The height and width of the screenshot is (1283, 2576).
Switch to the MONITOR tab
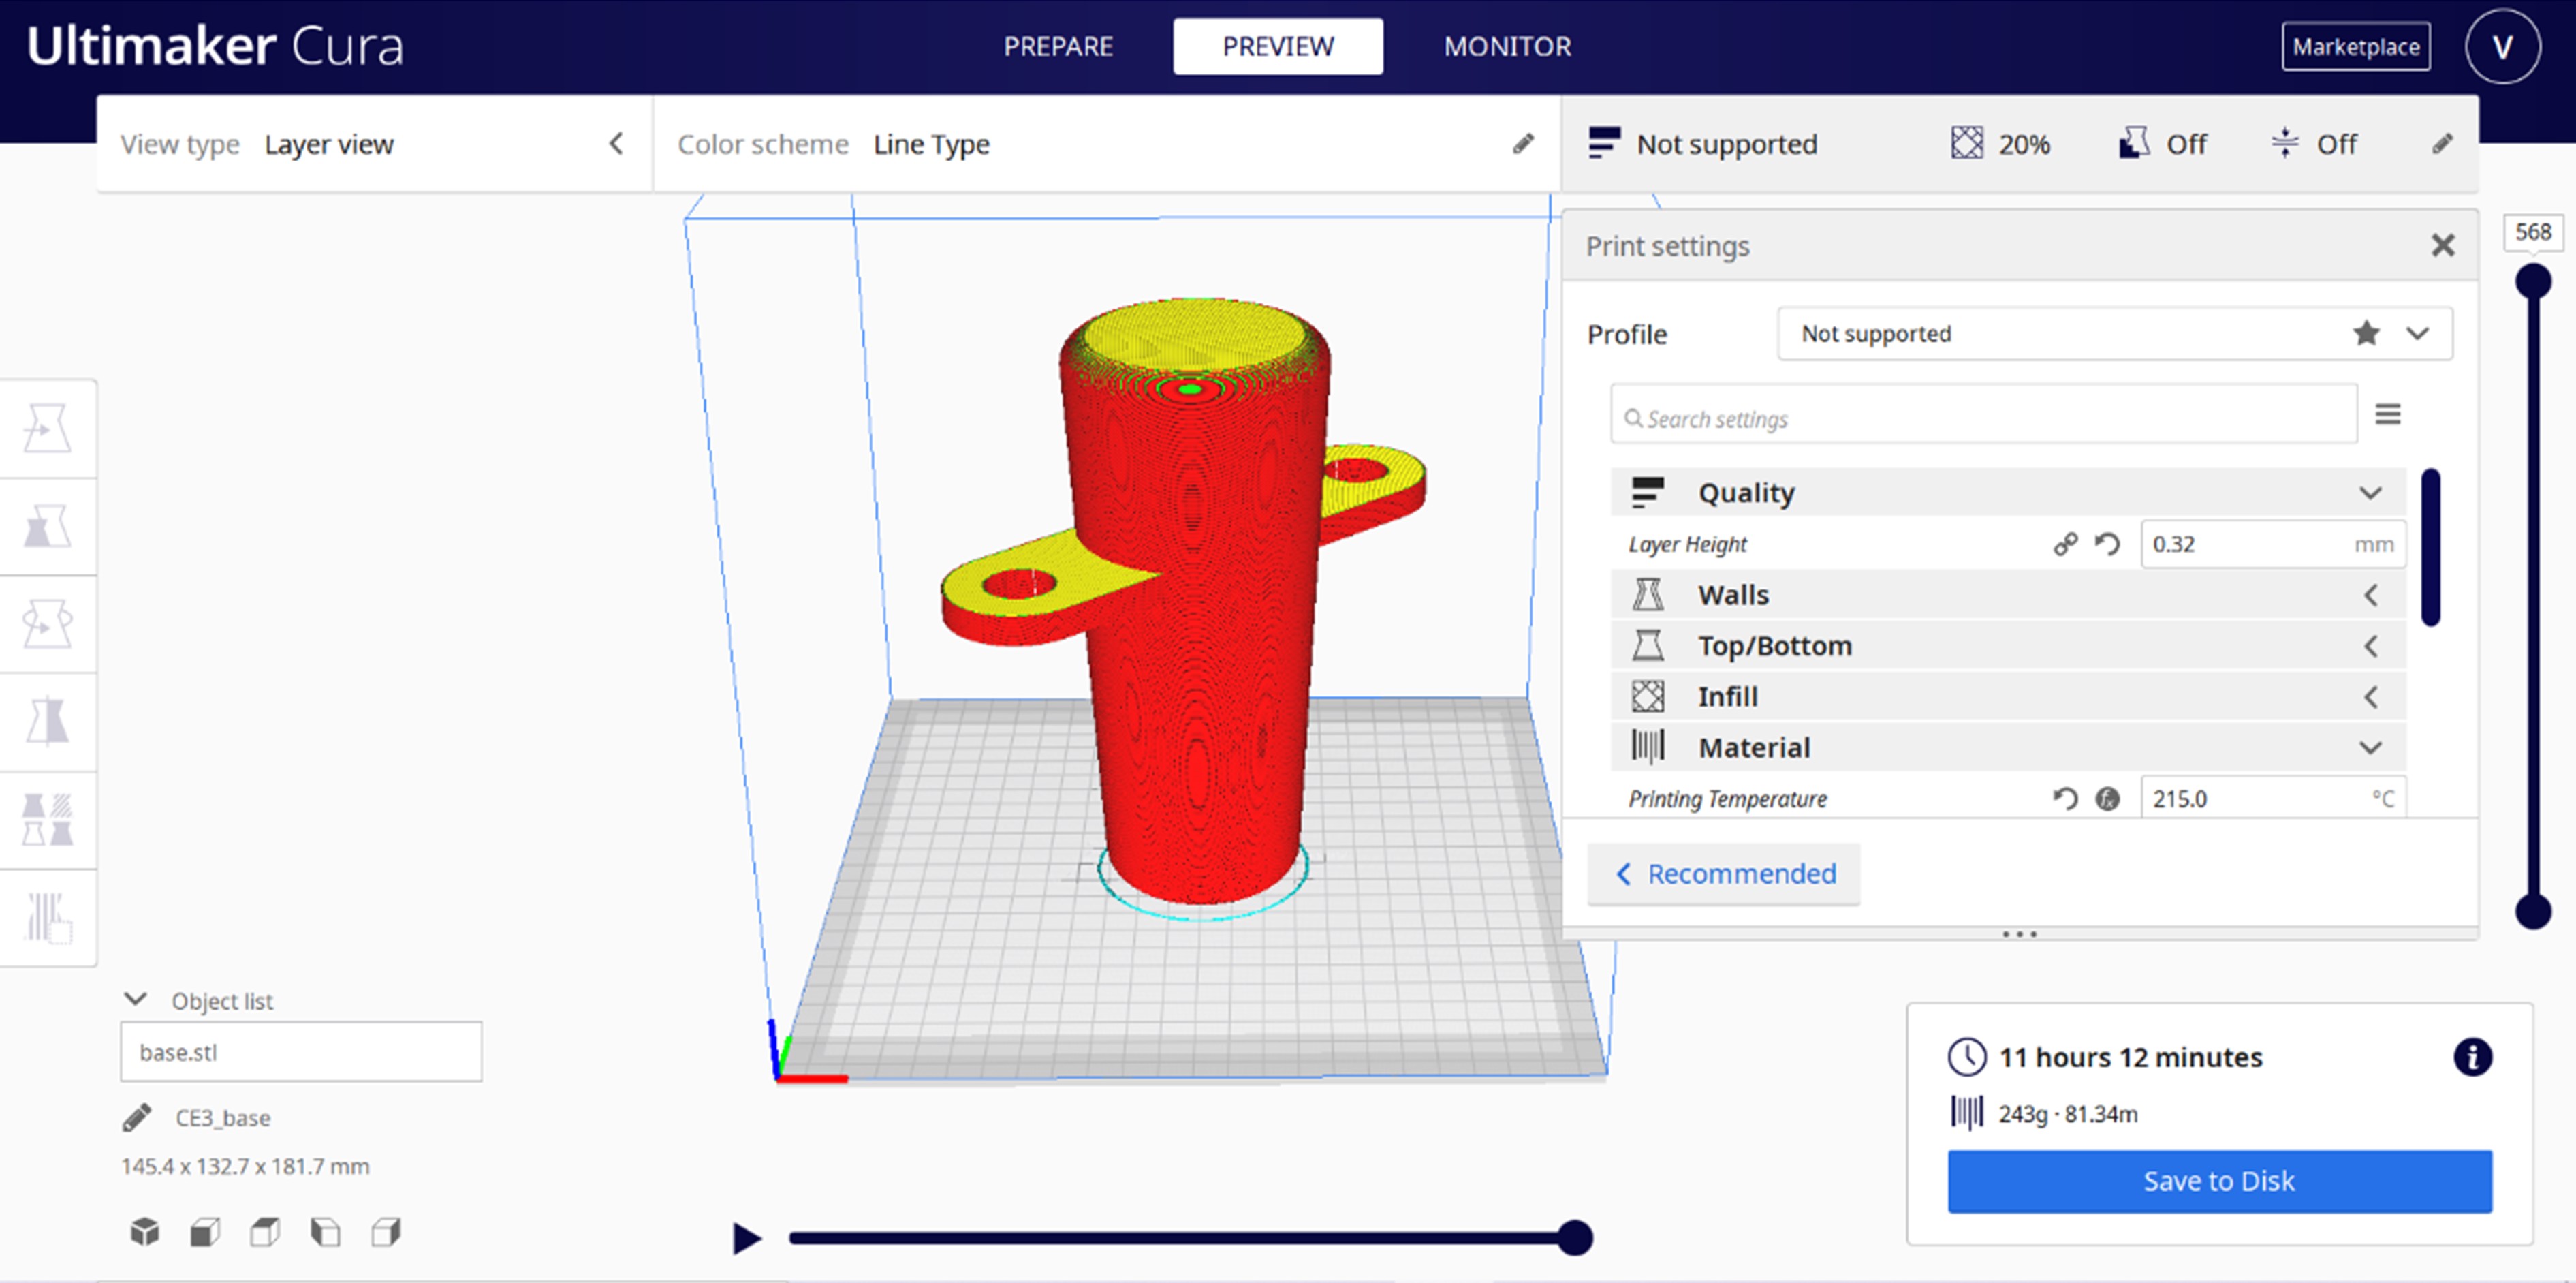tap(1507, 46)
